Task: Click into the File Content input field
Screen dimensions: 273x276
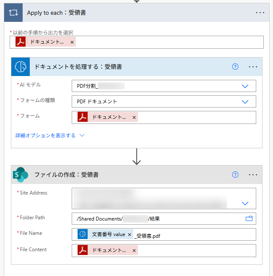Action: [164, 250]
